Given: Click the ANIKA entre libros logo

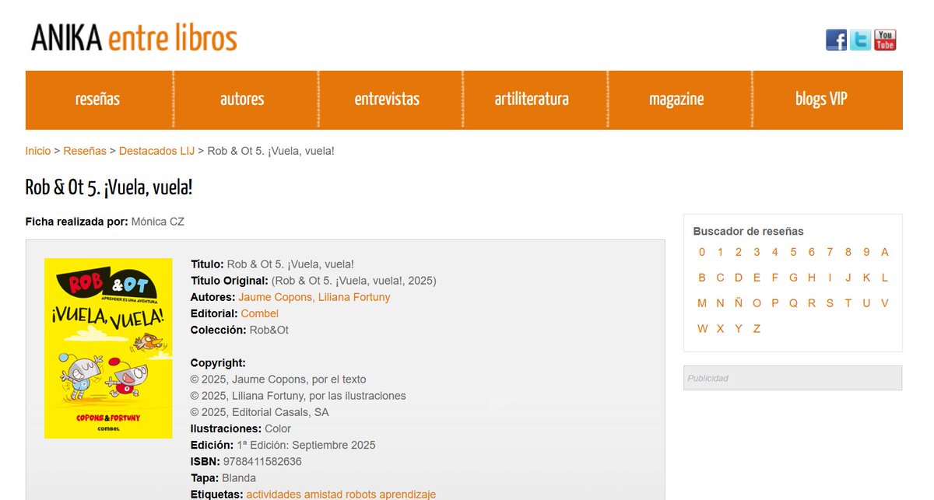Looking at the screenshot, I should click(x=134, y=37).
